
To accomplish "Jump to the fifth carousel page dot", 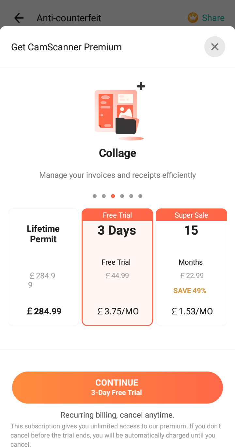I will tap(131, 196).
